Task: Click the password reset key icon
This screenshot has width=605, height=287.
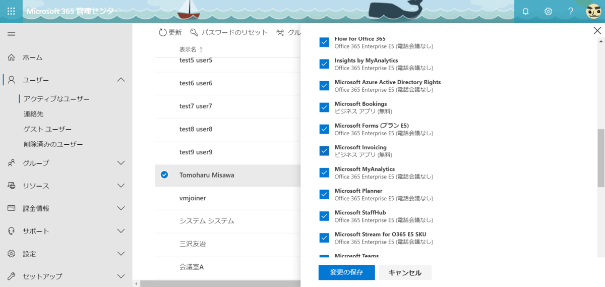Action: [194, 32]
